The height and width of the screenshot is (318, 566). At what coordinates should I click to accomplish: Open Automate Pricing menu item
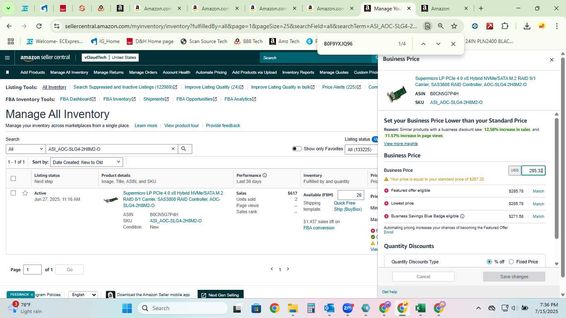[x=211, y=72]
